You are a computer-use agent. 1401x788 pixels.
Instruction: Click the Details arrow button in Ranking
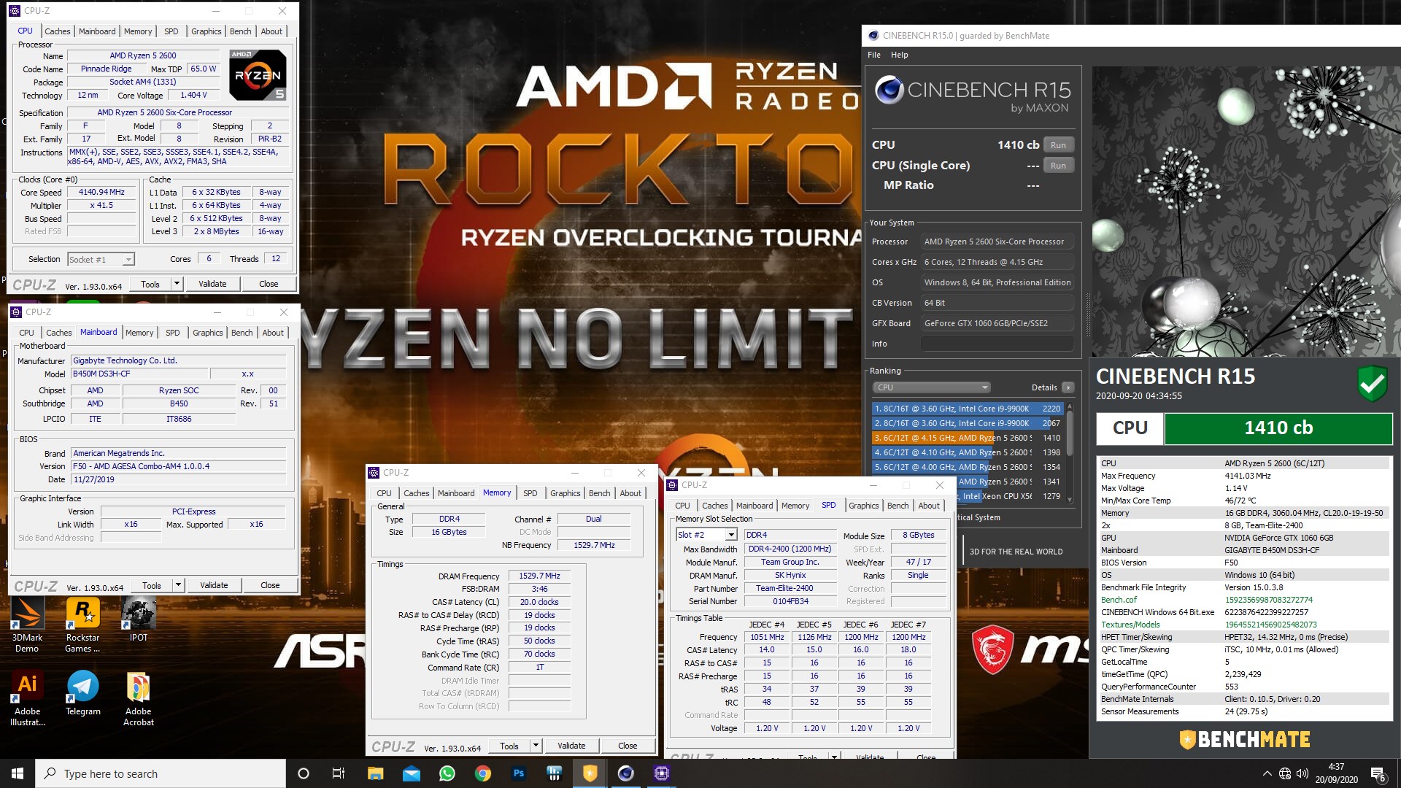[x=1068, y=387]
